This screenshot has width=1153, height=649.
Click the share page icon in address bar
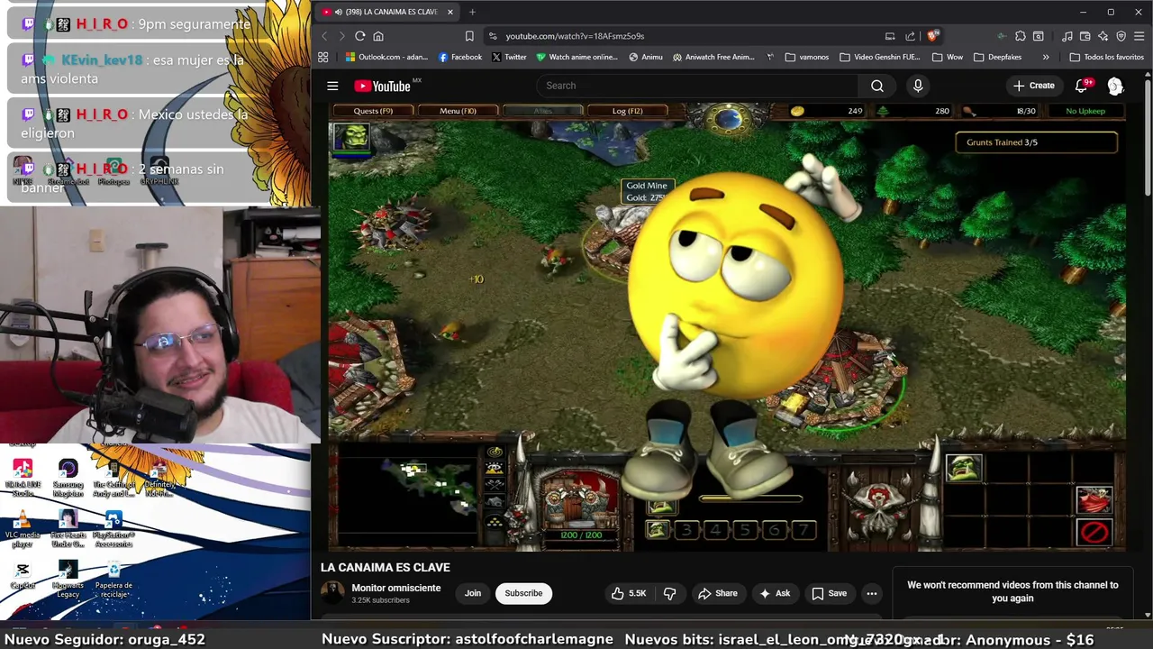[x=910, y=36]
